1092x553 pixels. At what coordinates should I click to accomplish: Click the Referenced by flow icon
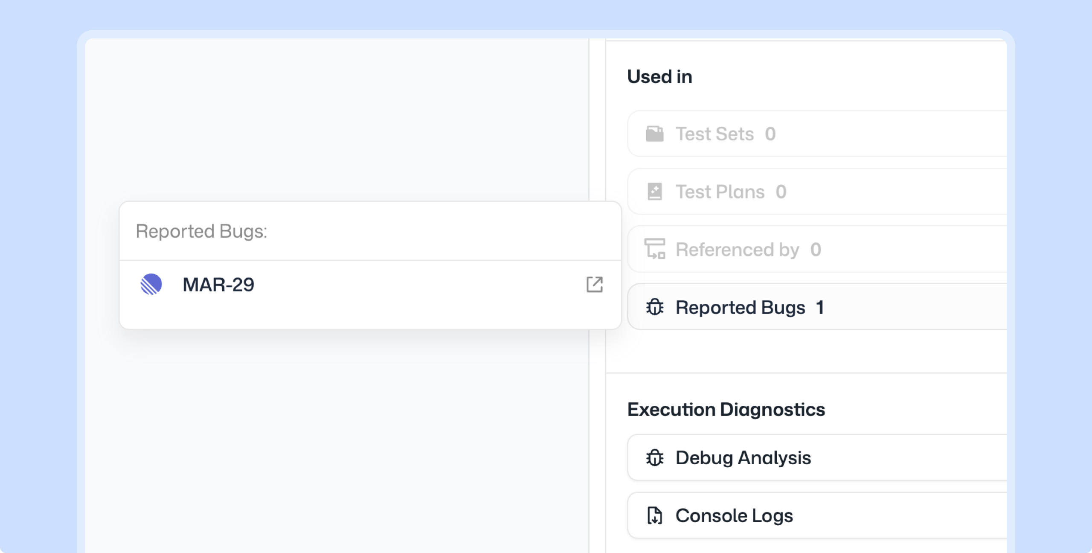point(654,249)
